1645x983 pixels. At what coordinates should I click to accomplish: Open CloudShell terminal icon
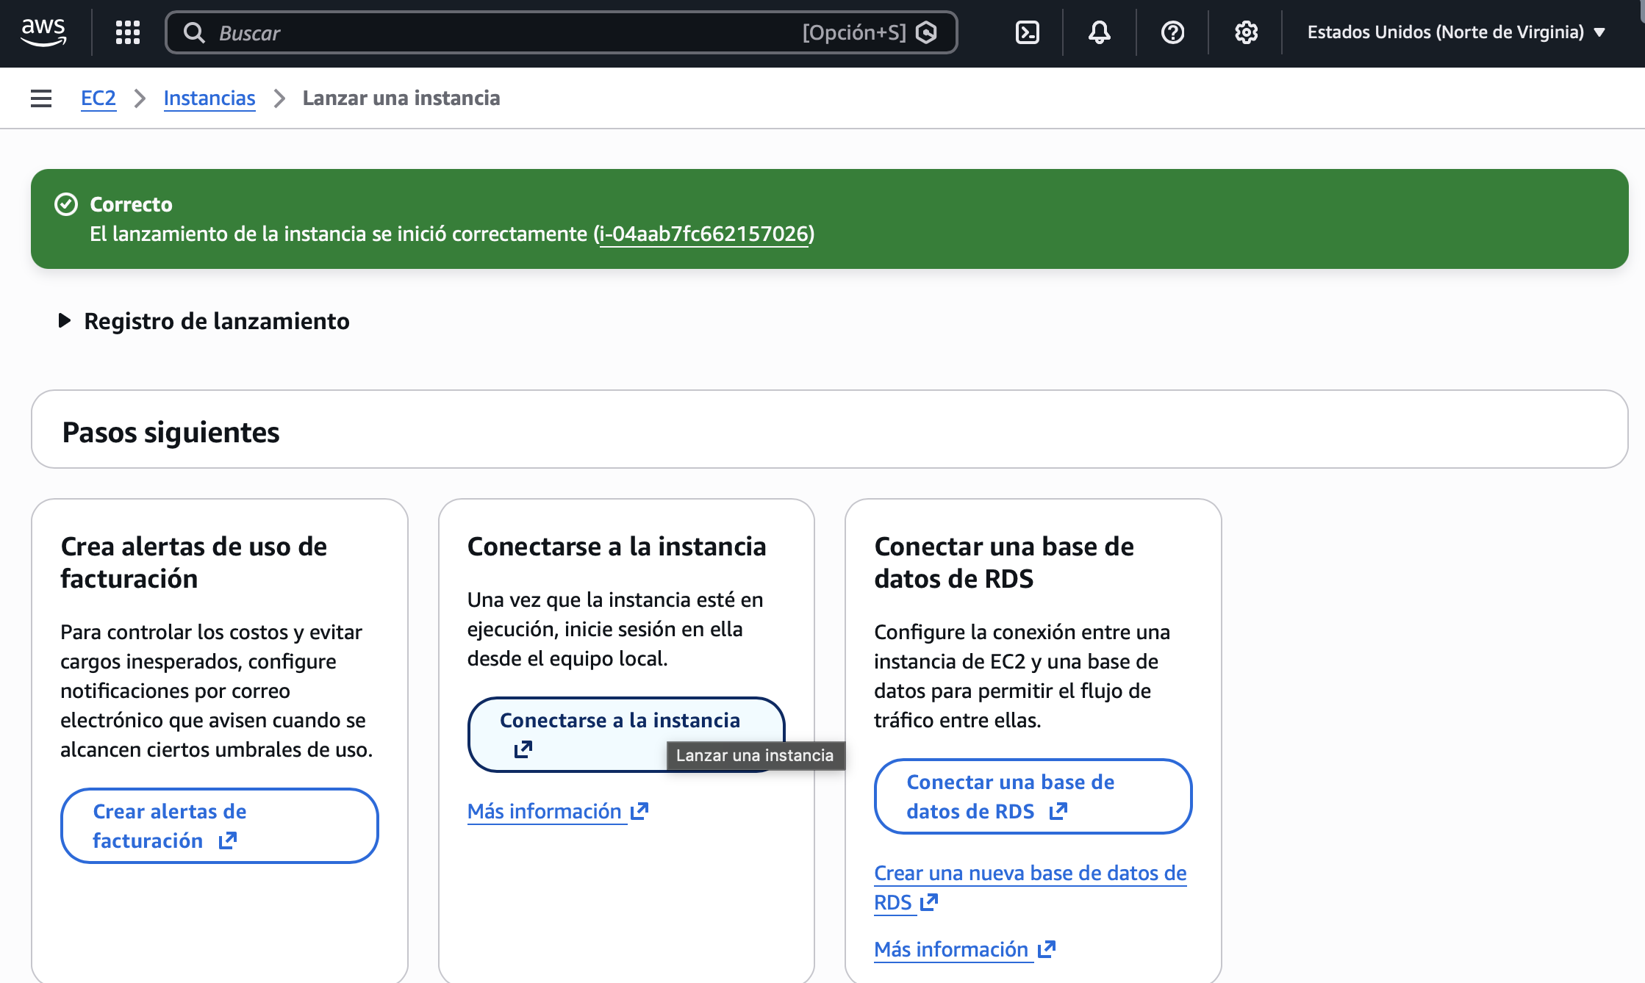pos(1027,32)
